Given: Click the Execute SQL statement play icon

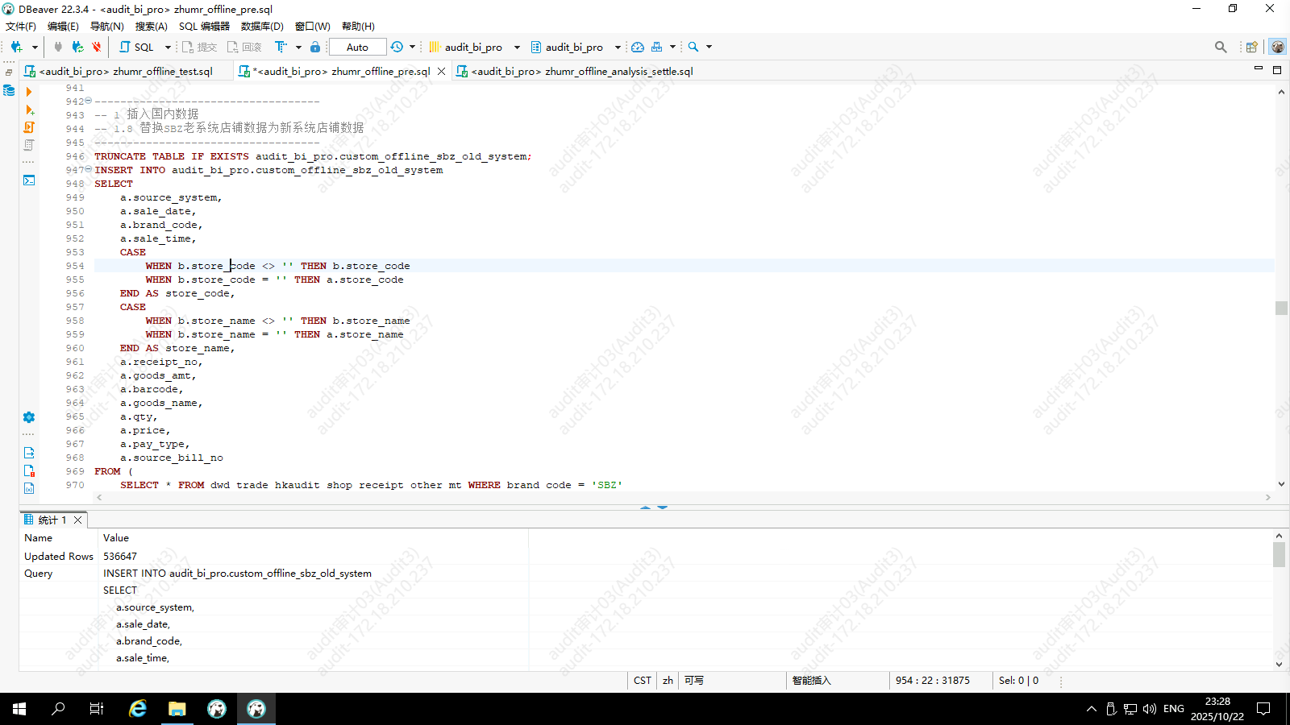Looking at the screenshot, I should pos(29,92).
